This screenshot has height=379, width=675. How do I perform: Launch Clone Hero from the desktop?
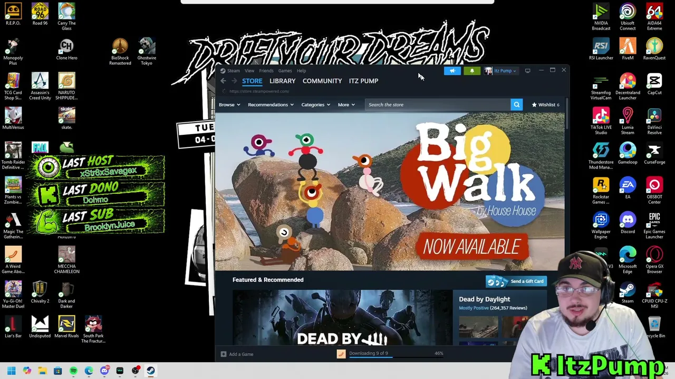click(x=66, y=49)
